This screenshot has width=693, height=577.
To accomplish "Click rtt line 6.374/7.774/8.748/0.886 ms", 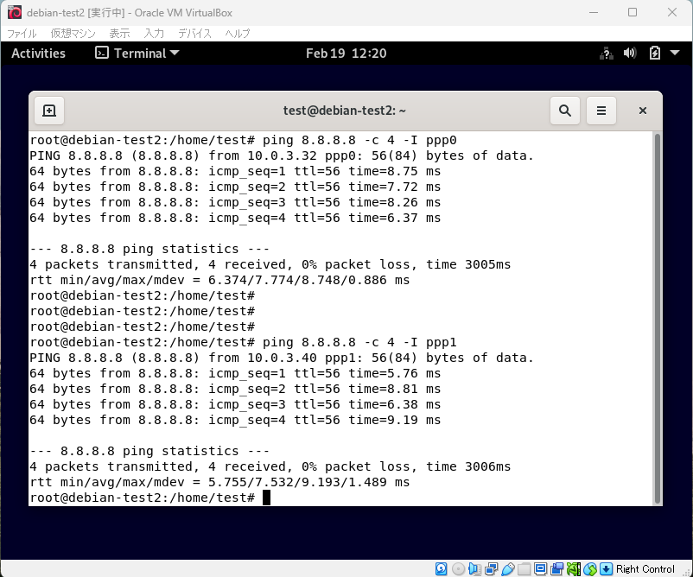I will [219, 280].
